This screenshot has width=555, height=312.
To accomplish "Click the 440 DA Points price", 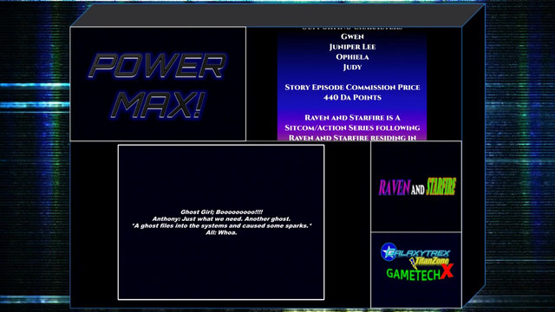I will pos(352,98).
